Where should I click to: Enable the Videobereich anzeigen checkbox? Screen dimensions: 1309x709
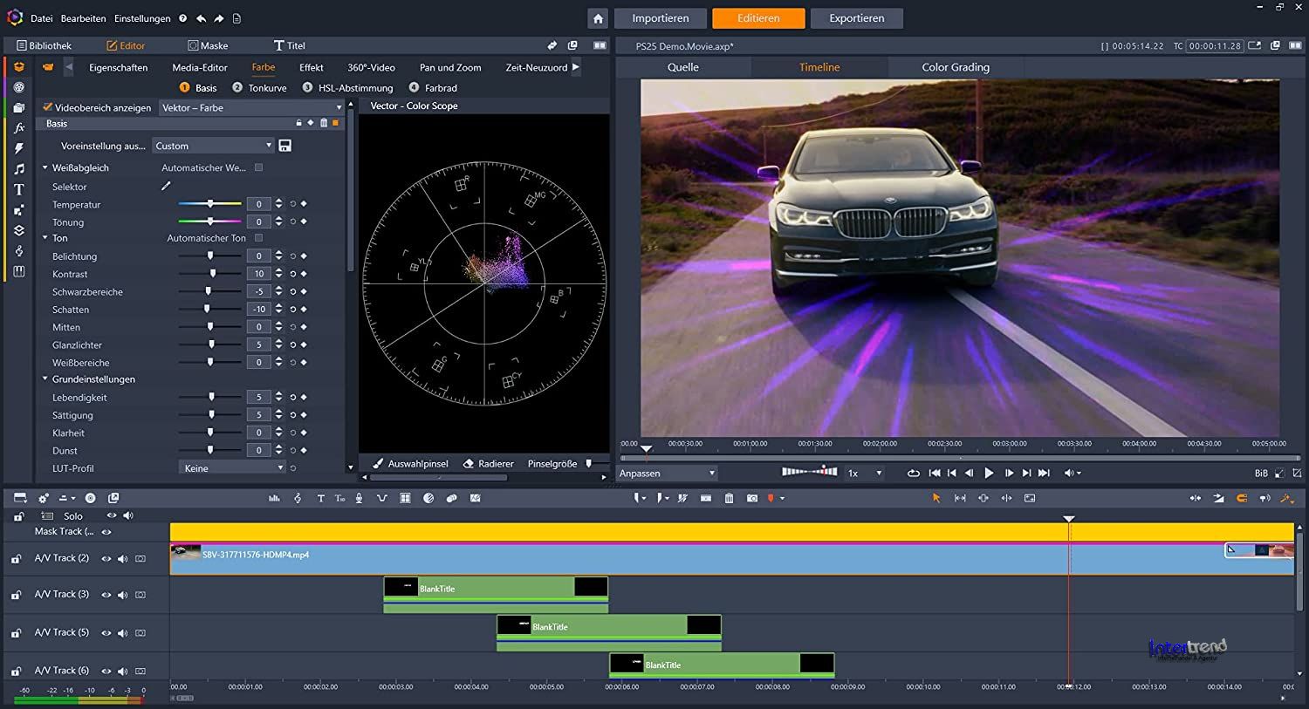pos(48,107)
